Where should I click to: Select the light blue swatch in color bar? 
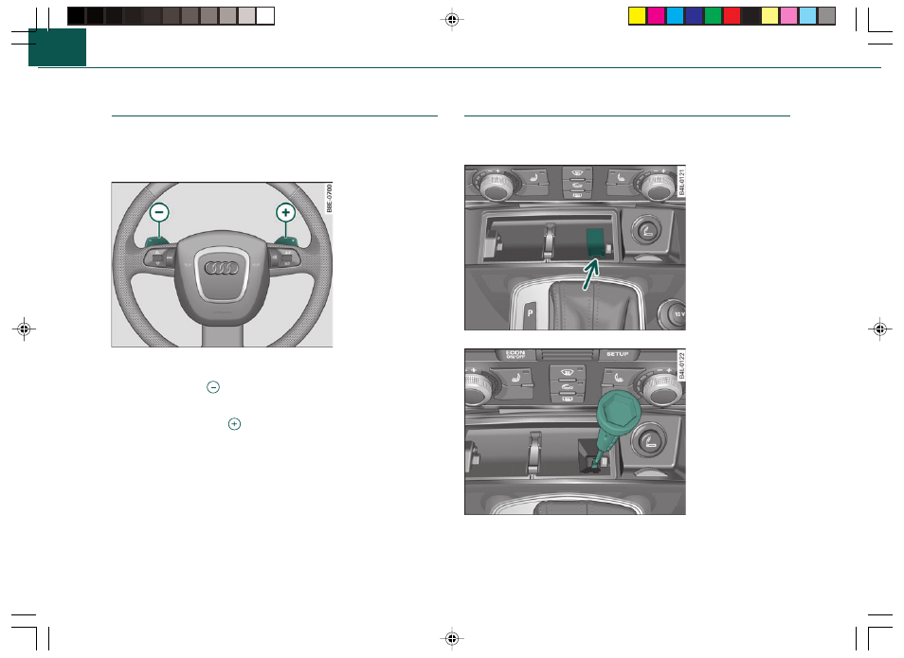click(x=807, y=15)
